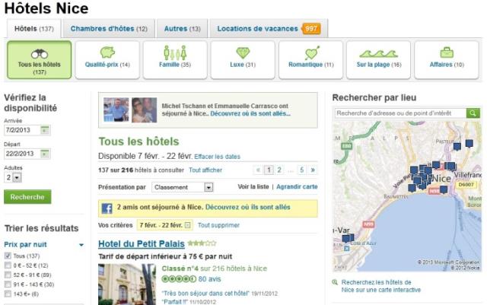The image size is (487, 305).
Task: Open the 80 avis reviews link
Action: [210, 279]
